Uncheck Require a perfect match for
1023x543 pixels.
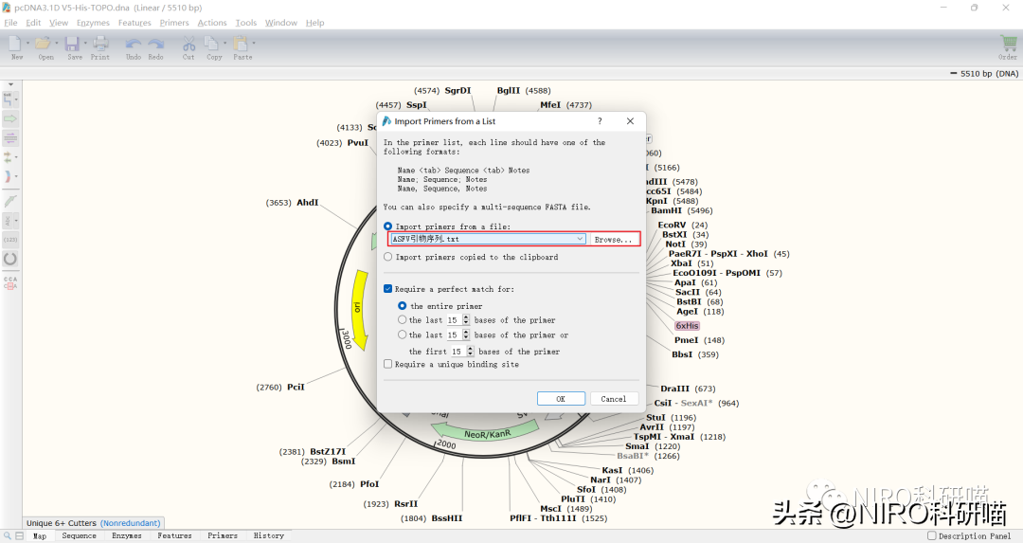pos(388,289)
